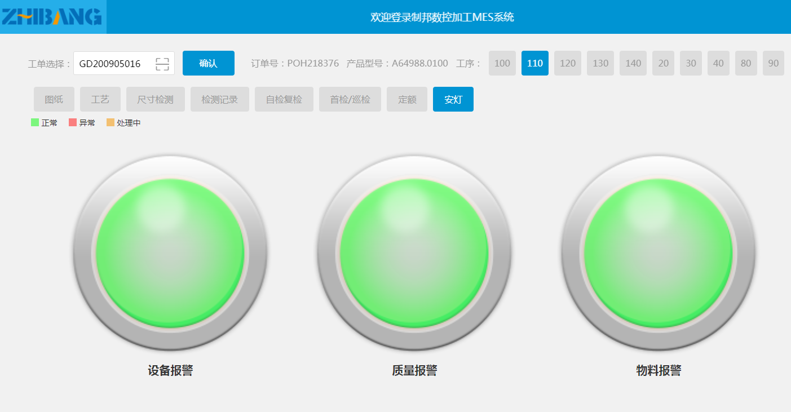Click the work order input GD200905016

(124, 64)
